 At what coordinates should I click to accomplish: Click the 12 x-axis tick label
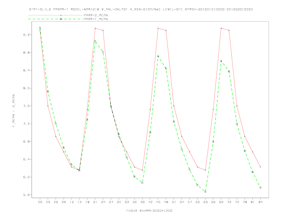72,202
